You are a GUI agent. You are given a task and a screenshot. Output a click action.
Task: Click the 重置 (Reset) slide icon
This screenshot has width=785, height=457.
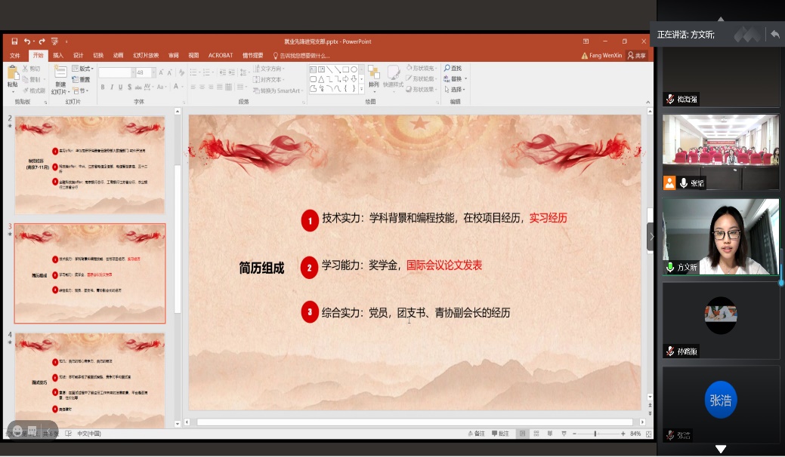[x=81, y=79]
